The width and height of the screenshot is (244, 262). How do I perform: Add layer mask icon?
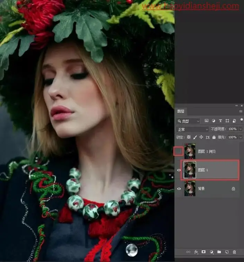click(204, 252)
